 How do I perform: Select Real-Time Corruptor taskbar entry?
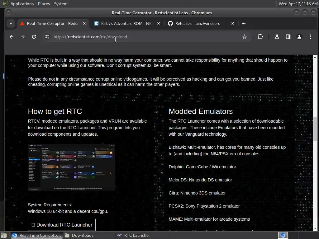[37, 235]
